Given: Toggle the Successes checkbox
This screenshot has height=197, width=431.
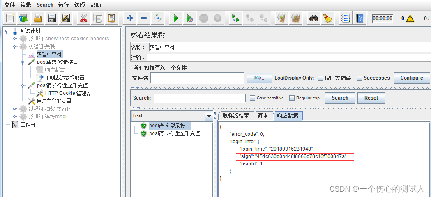Looking at the screenshot, I should click(x=359, y=78).
